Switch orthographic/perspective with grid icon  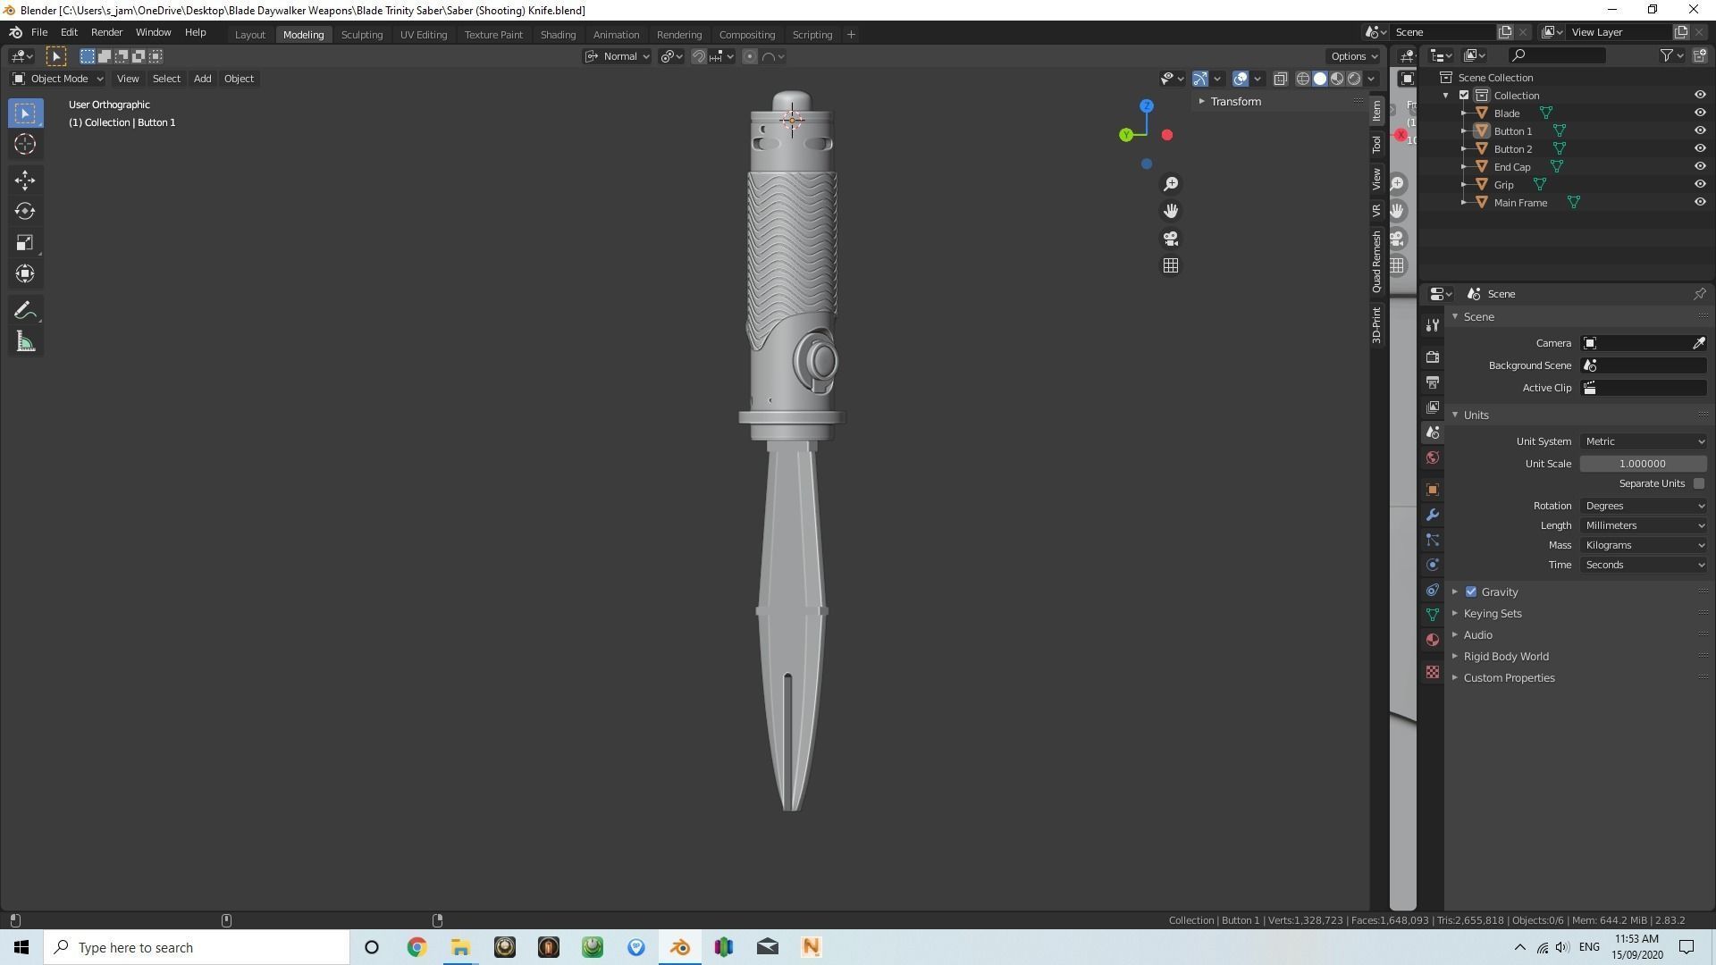1171,266
